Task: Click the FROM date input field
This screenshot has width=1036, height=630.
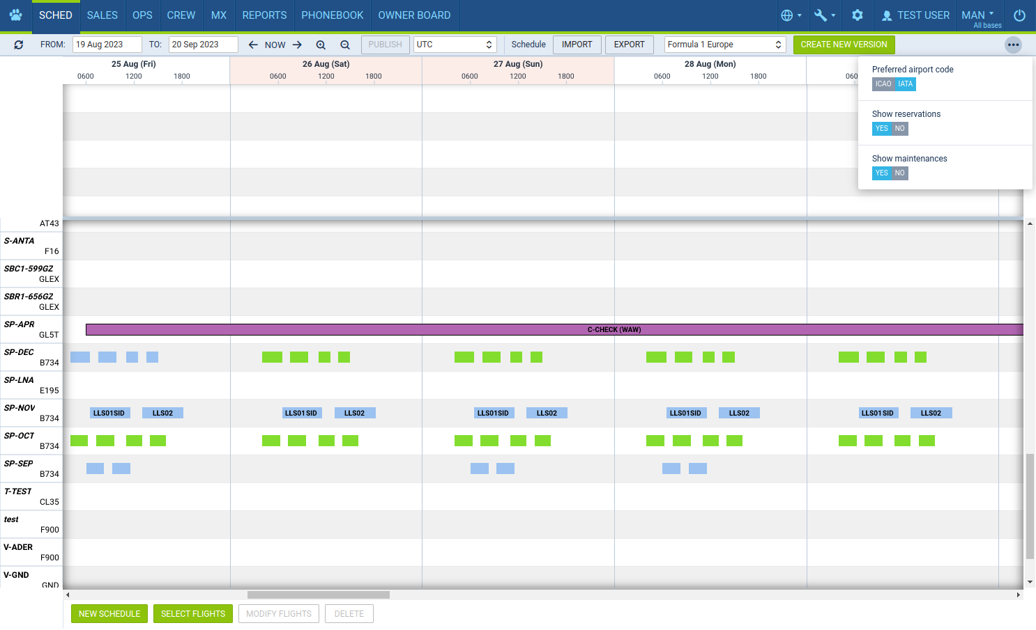Action: [x=107, y=44]
